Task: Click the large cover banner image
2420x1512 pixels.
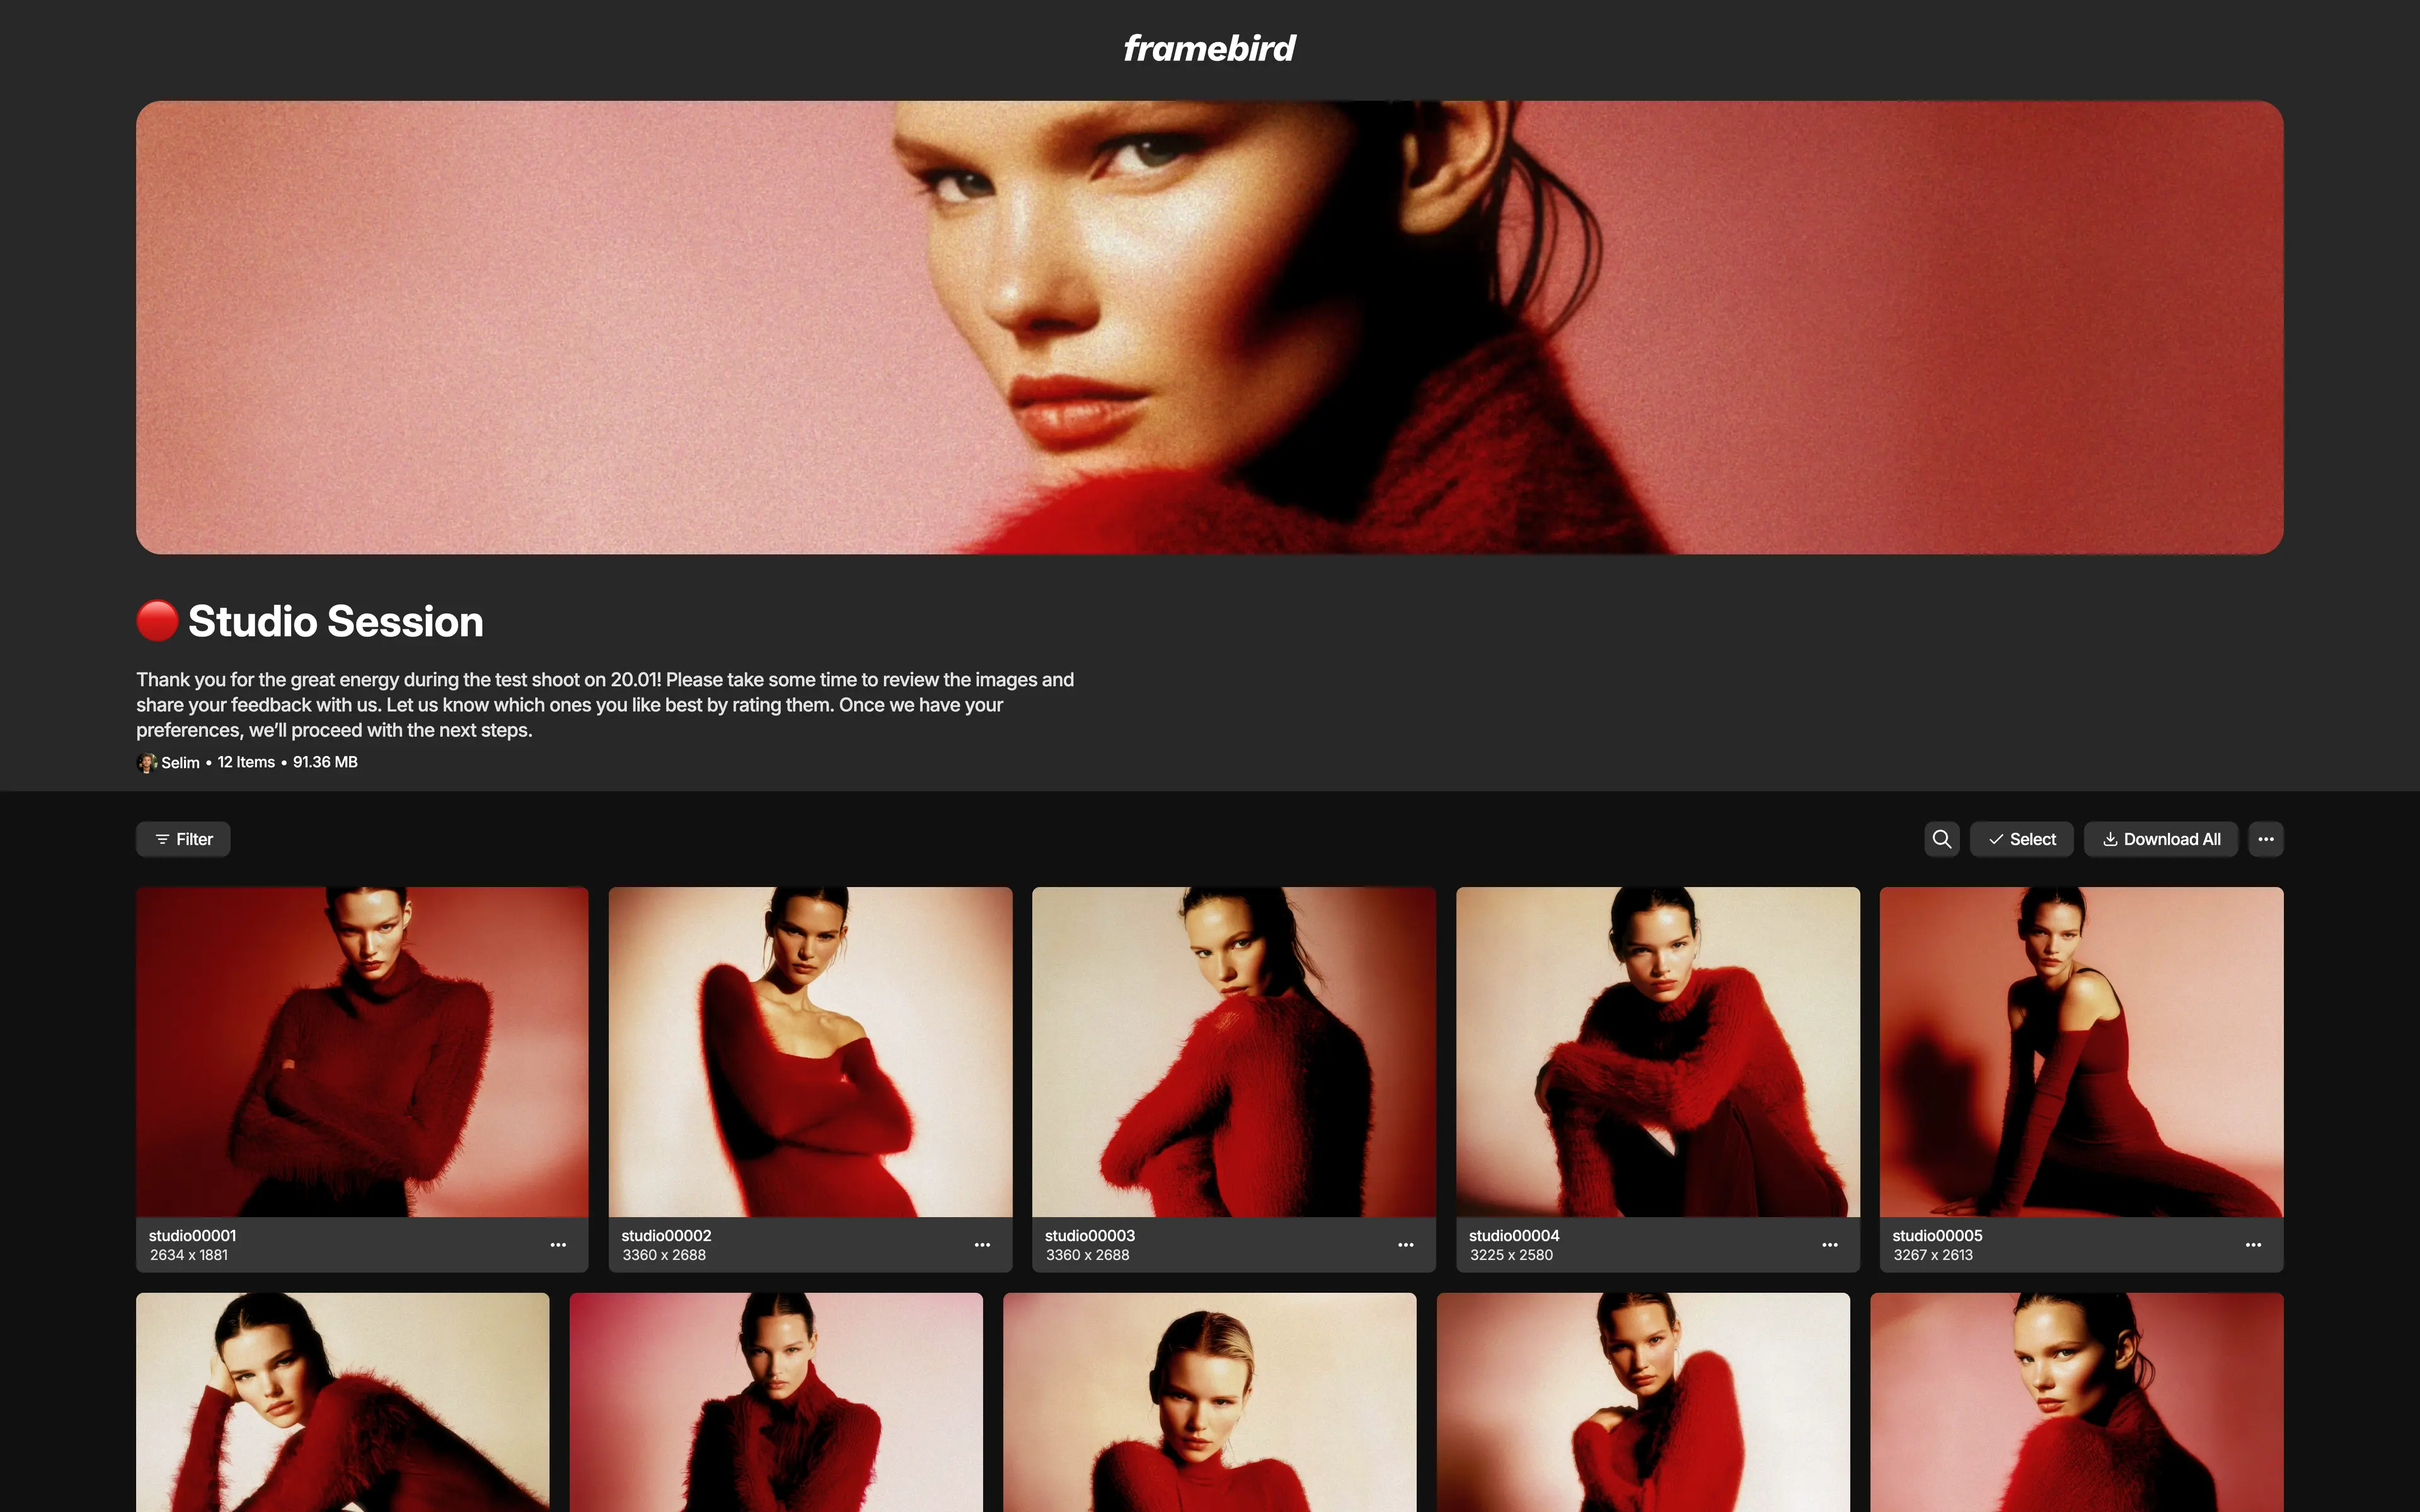Action: [x=1209, y=327]
